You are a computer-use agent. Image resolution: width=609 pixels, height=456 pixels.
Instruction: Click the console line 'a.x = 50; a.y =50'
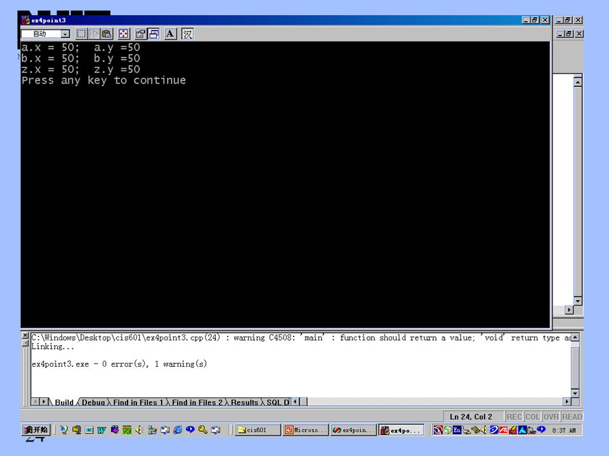[81, 47]
